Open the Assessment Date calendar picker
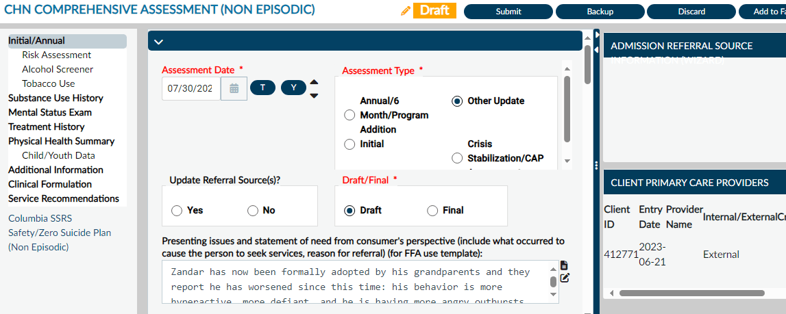786x314 pixels. coord(234,89)
